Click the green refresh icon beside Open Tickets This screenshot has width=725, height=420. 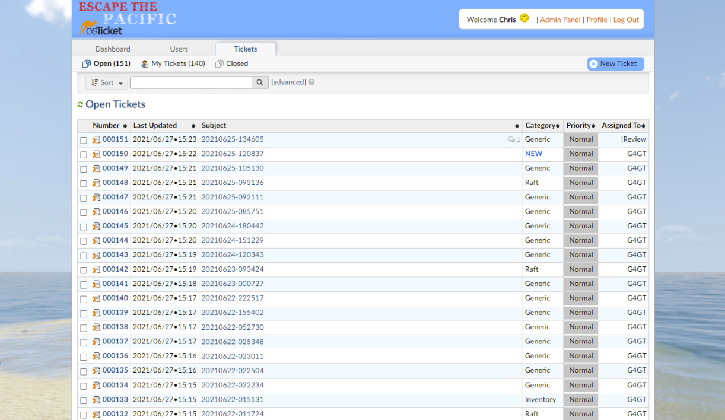(80, 105)
